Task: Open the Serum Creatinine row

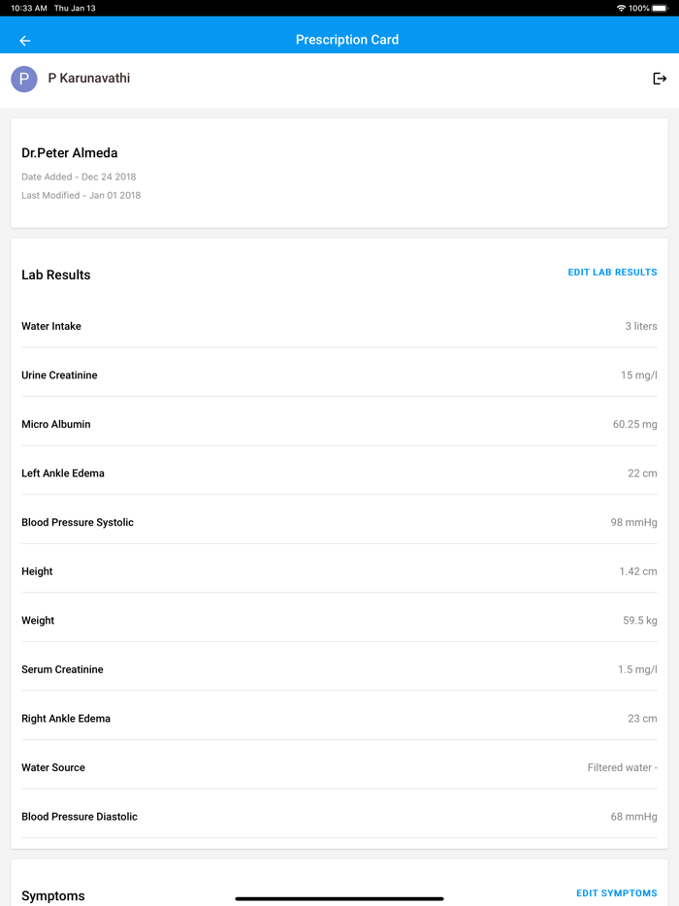Action: pos(339,669)
